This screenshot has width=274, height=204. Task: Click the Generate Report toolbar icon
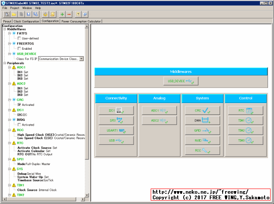coord(52,14)
